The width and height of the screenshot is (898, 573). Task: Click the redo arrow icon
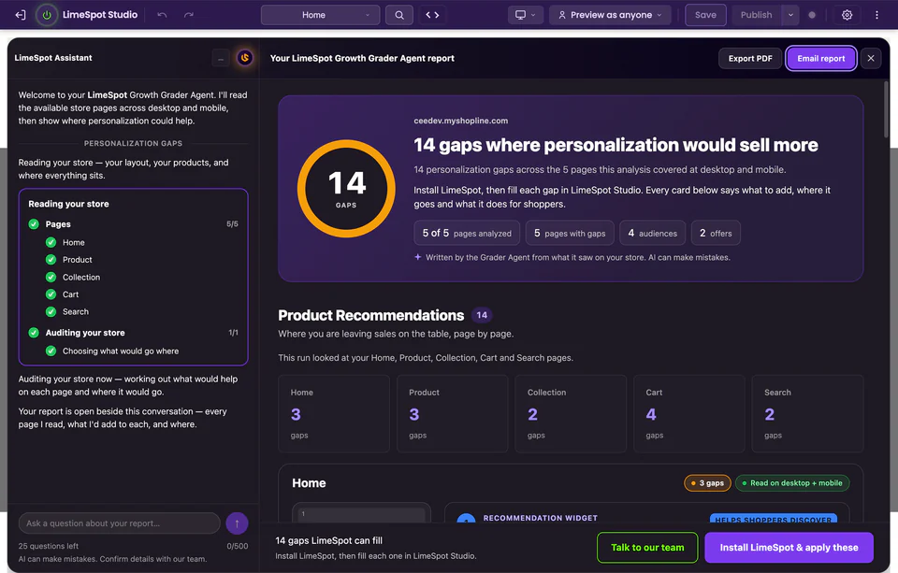point(188,15)
